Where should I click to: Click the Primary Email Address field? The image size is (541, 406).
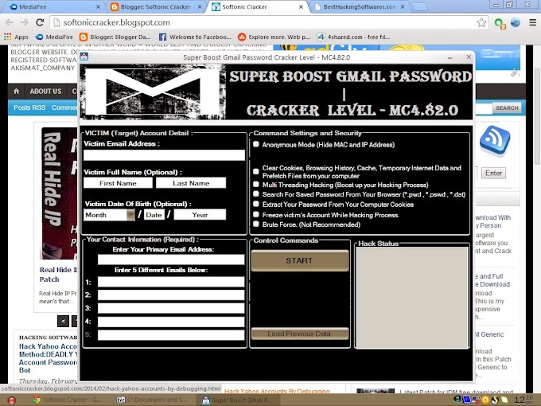(x=171, y=260)
